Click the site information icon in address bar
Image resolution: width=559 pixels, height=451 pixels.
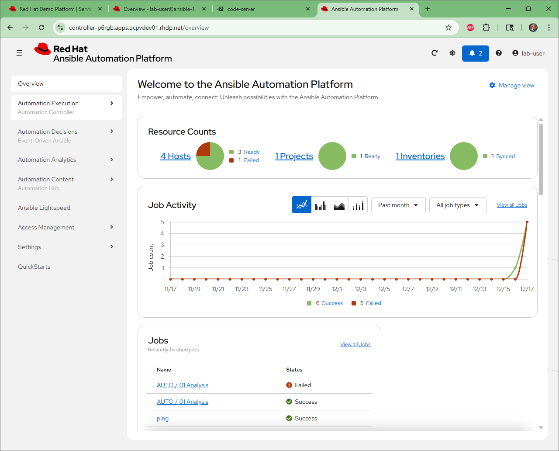point(60,28)
